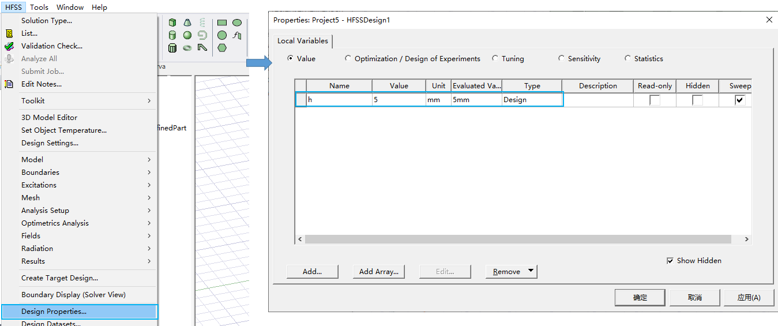Screen dimensions: 778x326
Task: Click the 取消 (Cancel) button
Action: coord(694,297)
